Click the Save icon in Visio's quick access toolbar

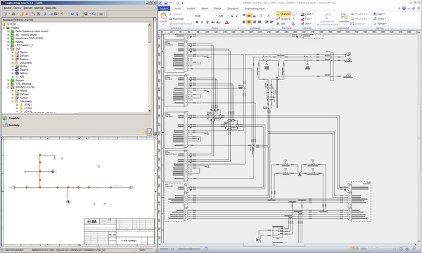[166, 3]
